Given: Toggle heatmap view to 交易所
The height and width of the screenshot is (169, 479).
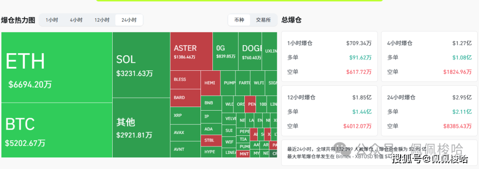Looking at the screenshot, I should click(x=263, y=20).
